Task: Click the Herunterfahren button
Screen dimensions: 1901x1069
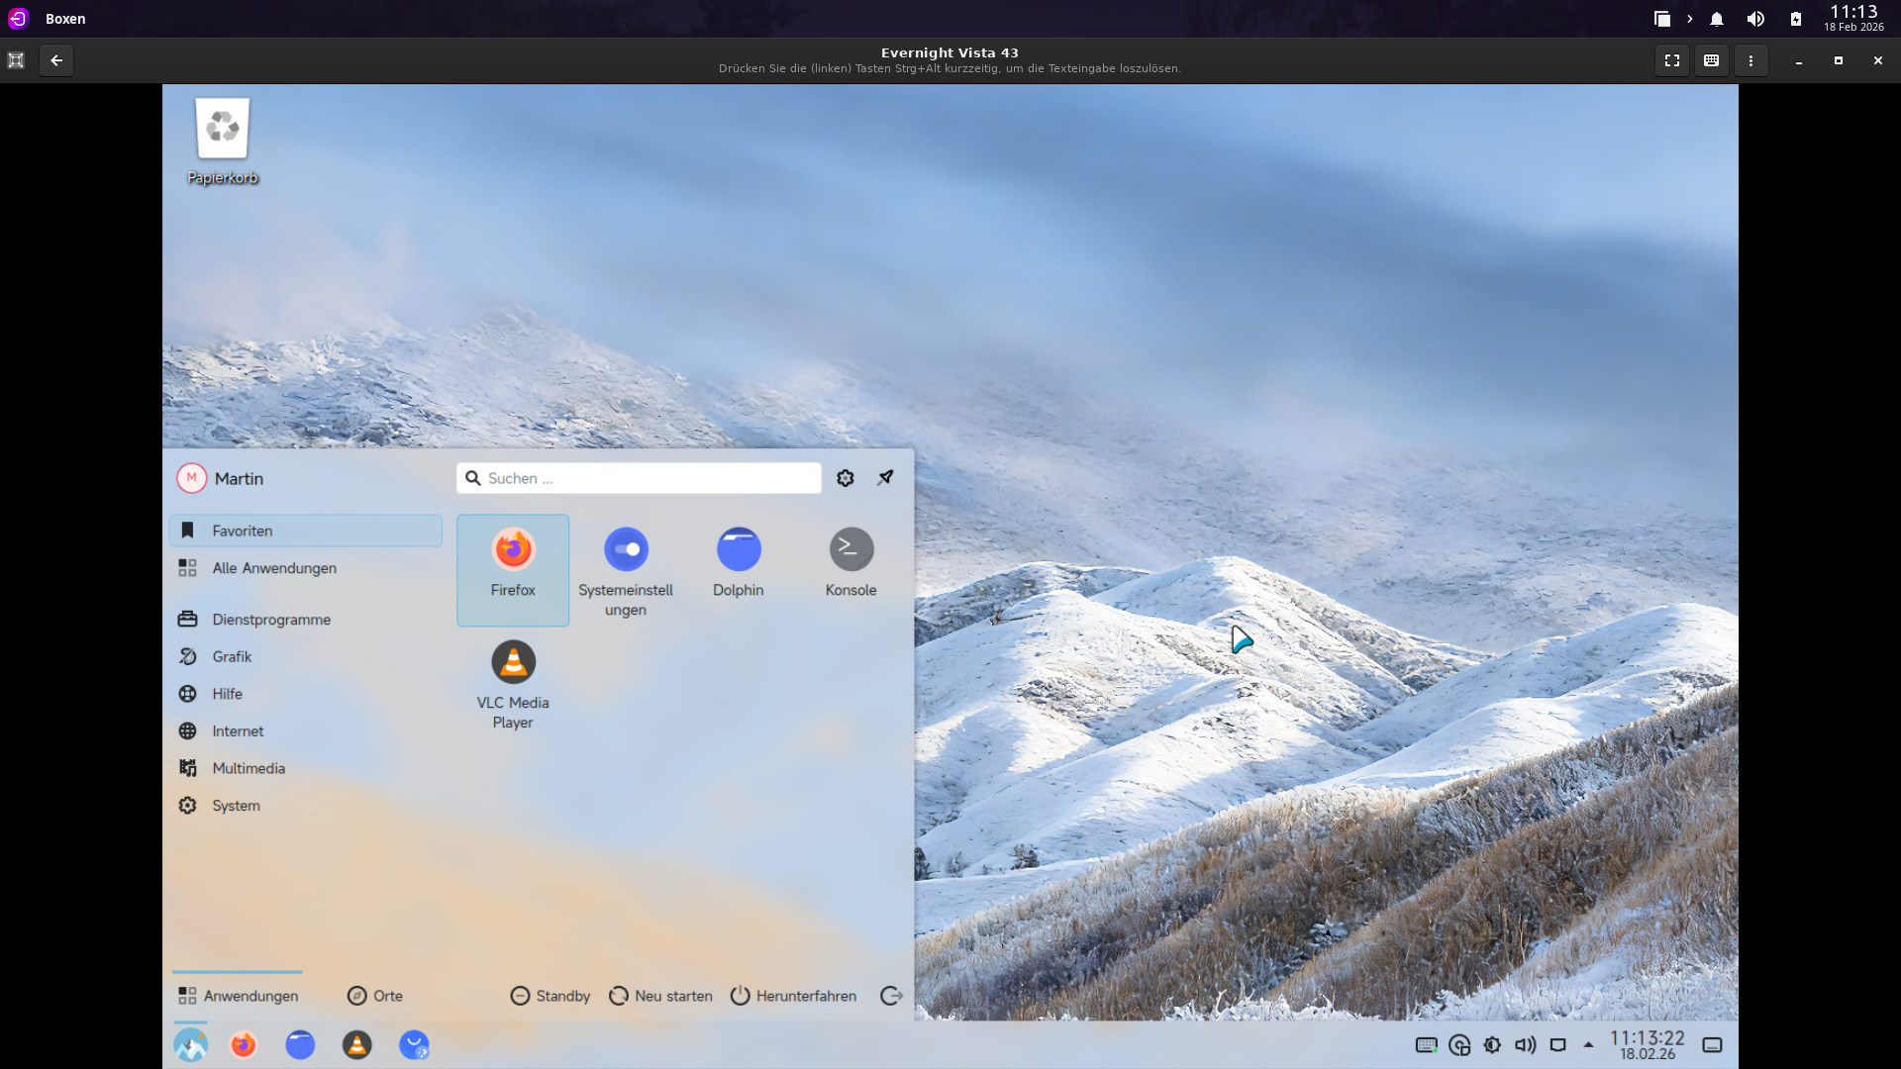Action: point(793,996)
